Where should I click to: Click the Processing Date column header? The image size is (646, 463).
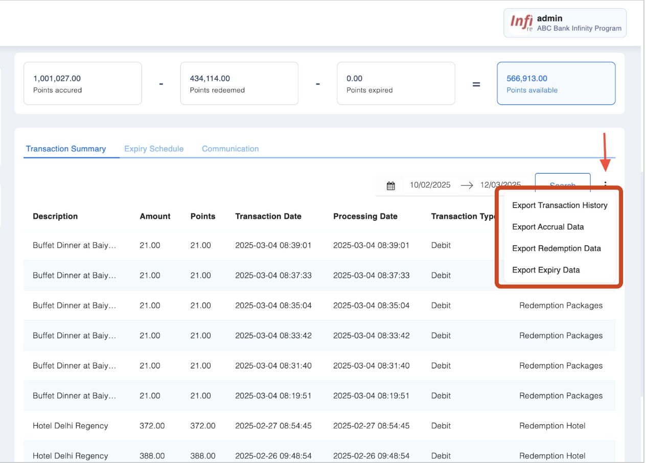[365, 216]
